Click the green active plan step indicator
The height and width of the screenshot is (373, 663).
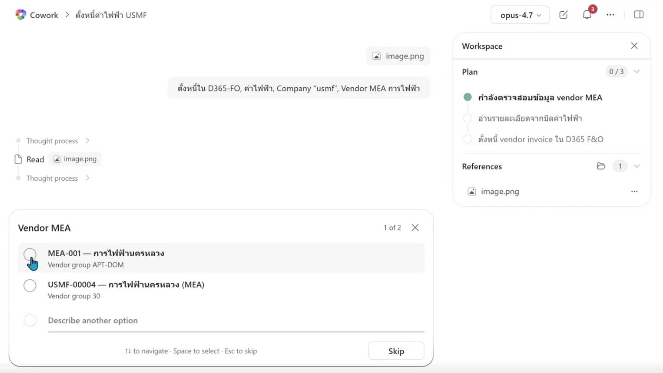[x=468, y=97]
